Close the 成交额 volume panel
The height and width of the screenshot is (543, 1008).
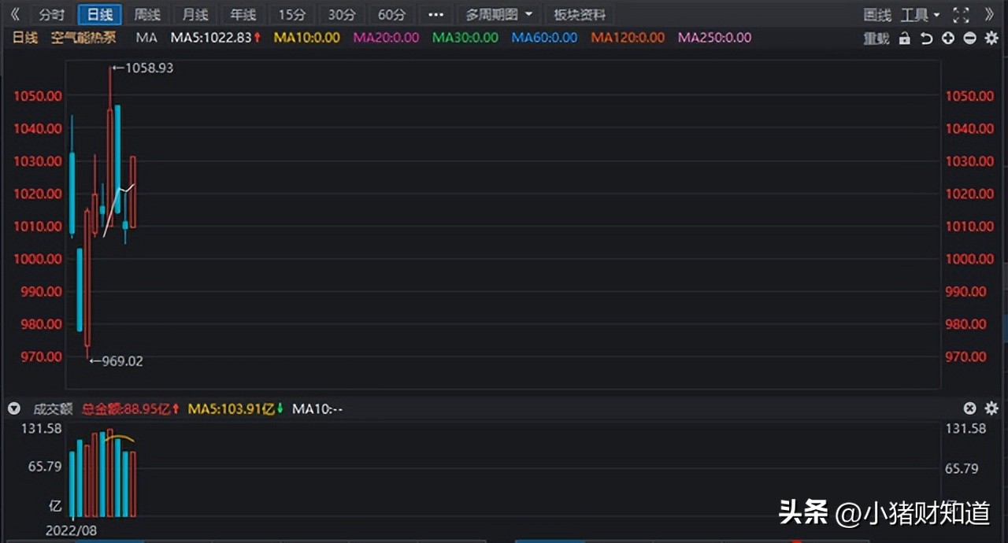click(x=970, y=408)
